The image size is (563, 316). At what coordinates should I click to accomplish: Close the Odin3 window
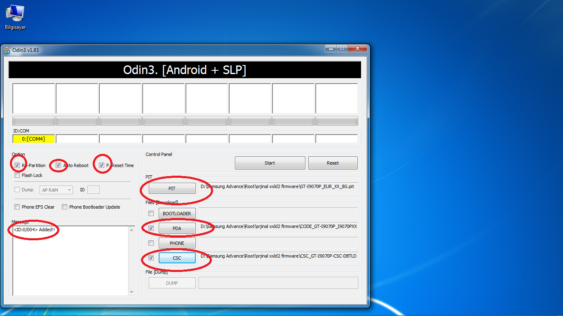click(x=357, y=49)
